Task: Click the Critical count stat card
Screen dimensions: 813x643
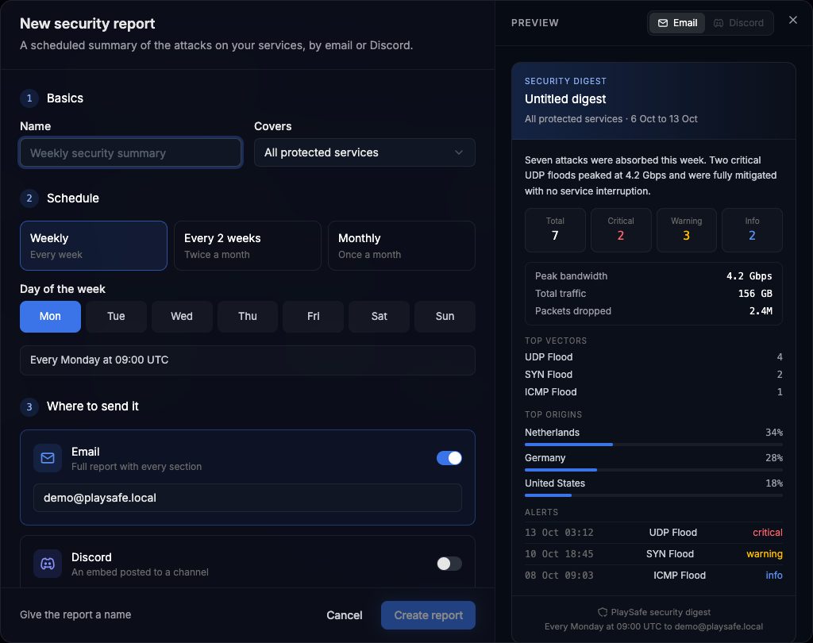Action: [x=621, y=230]
